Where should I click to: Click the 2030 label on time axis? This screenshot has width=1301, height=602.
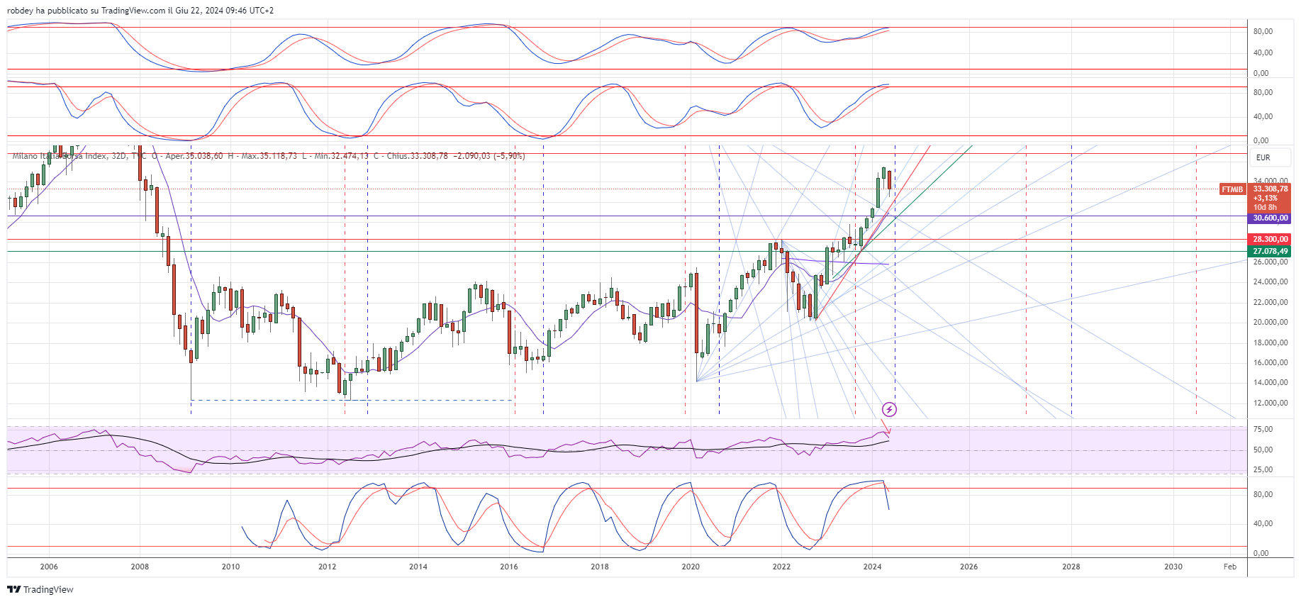(1173, 567)
